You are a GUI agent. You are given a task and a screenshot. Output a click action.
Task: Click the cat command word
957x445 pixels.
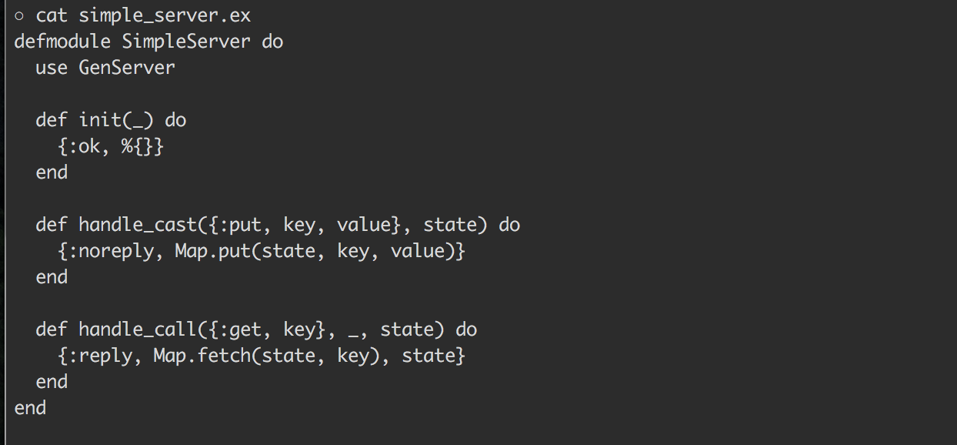52,15
